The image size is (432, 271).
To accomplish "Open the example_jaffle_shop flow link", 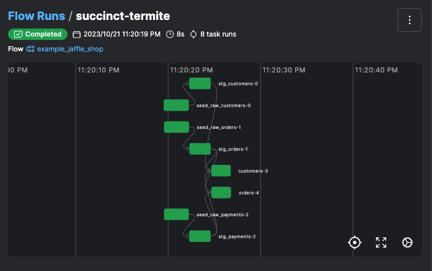I will click(x=70, y=49).
